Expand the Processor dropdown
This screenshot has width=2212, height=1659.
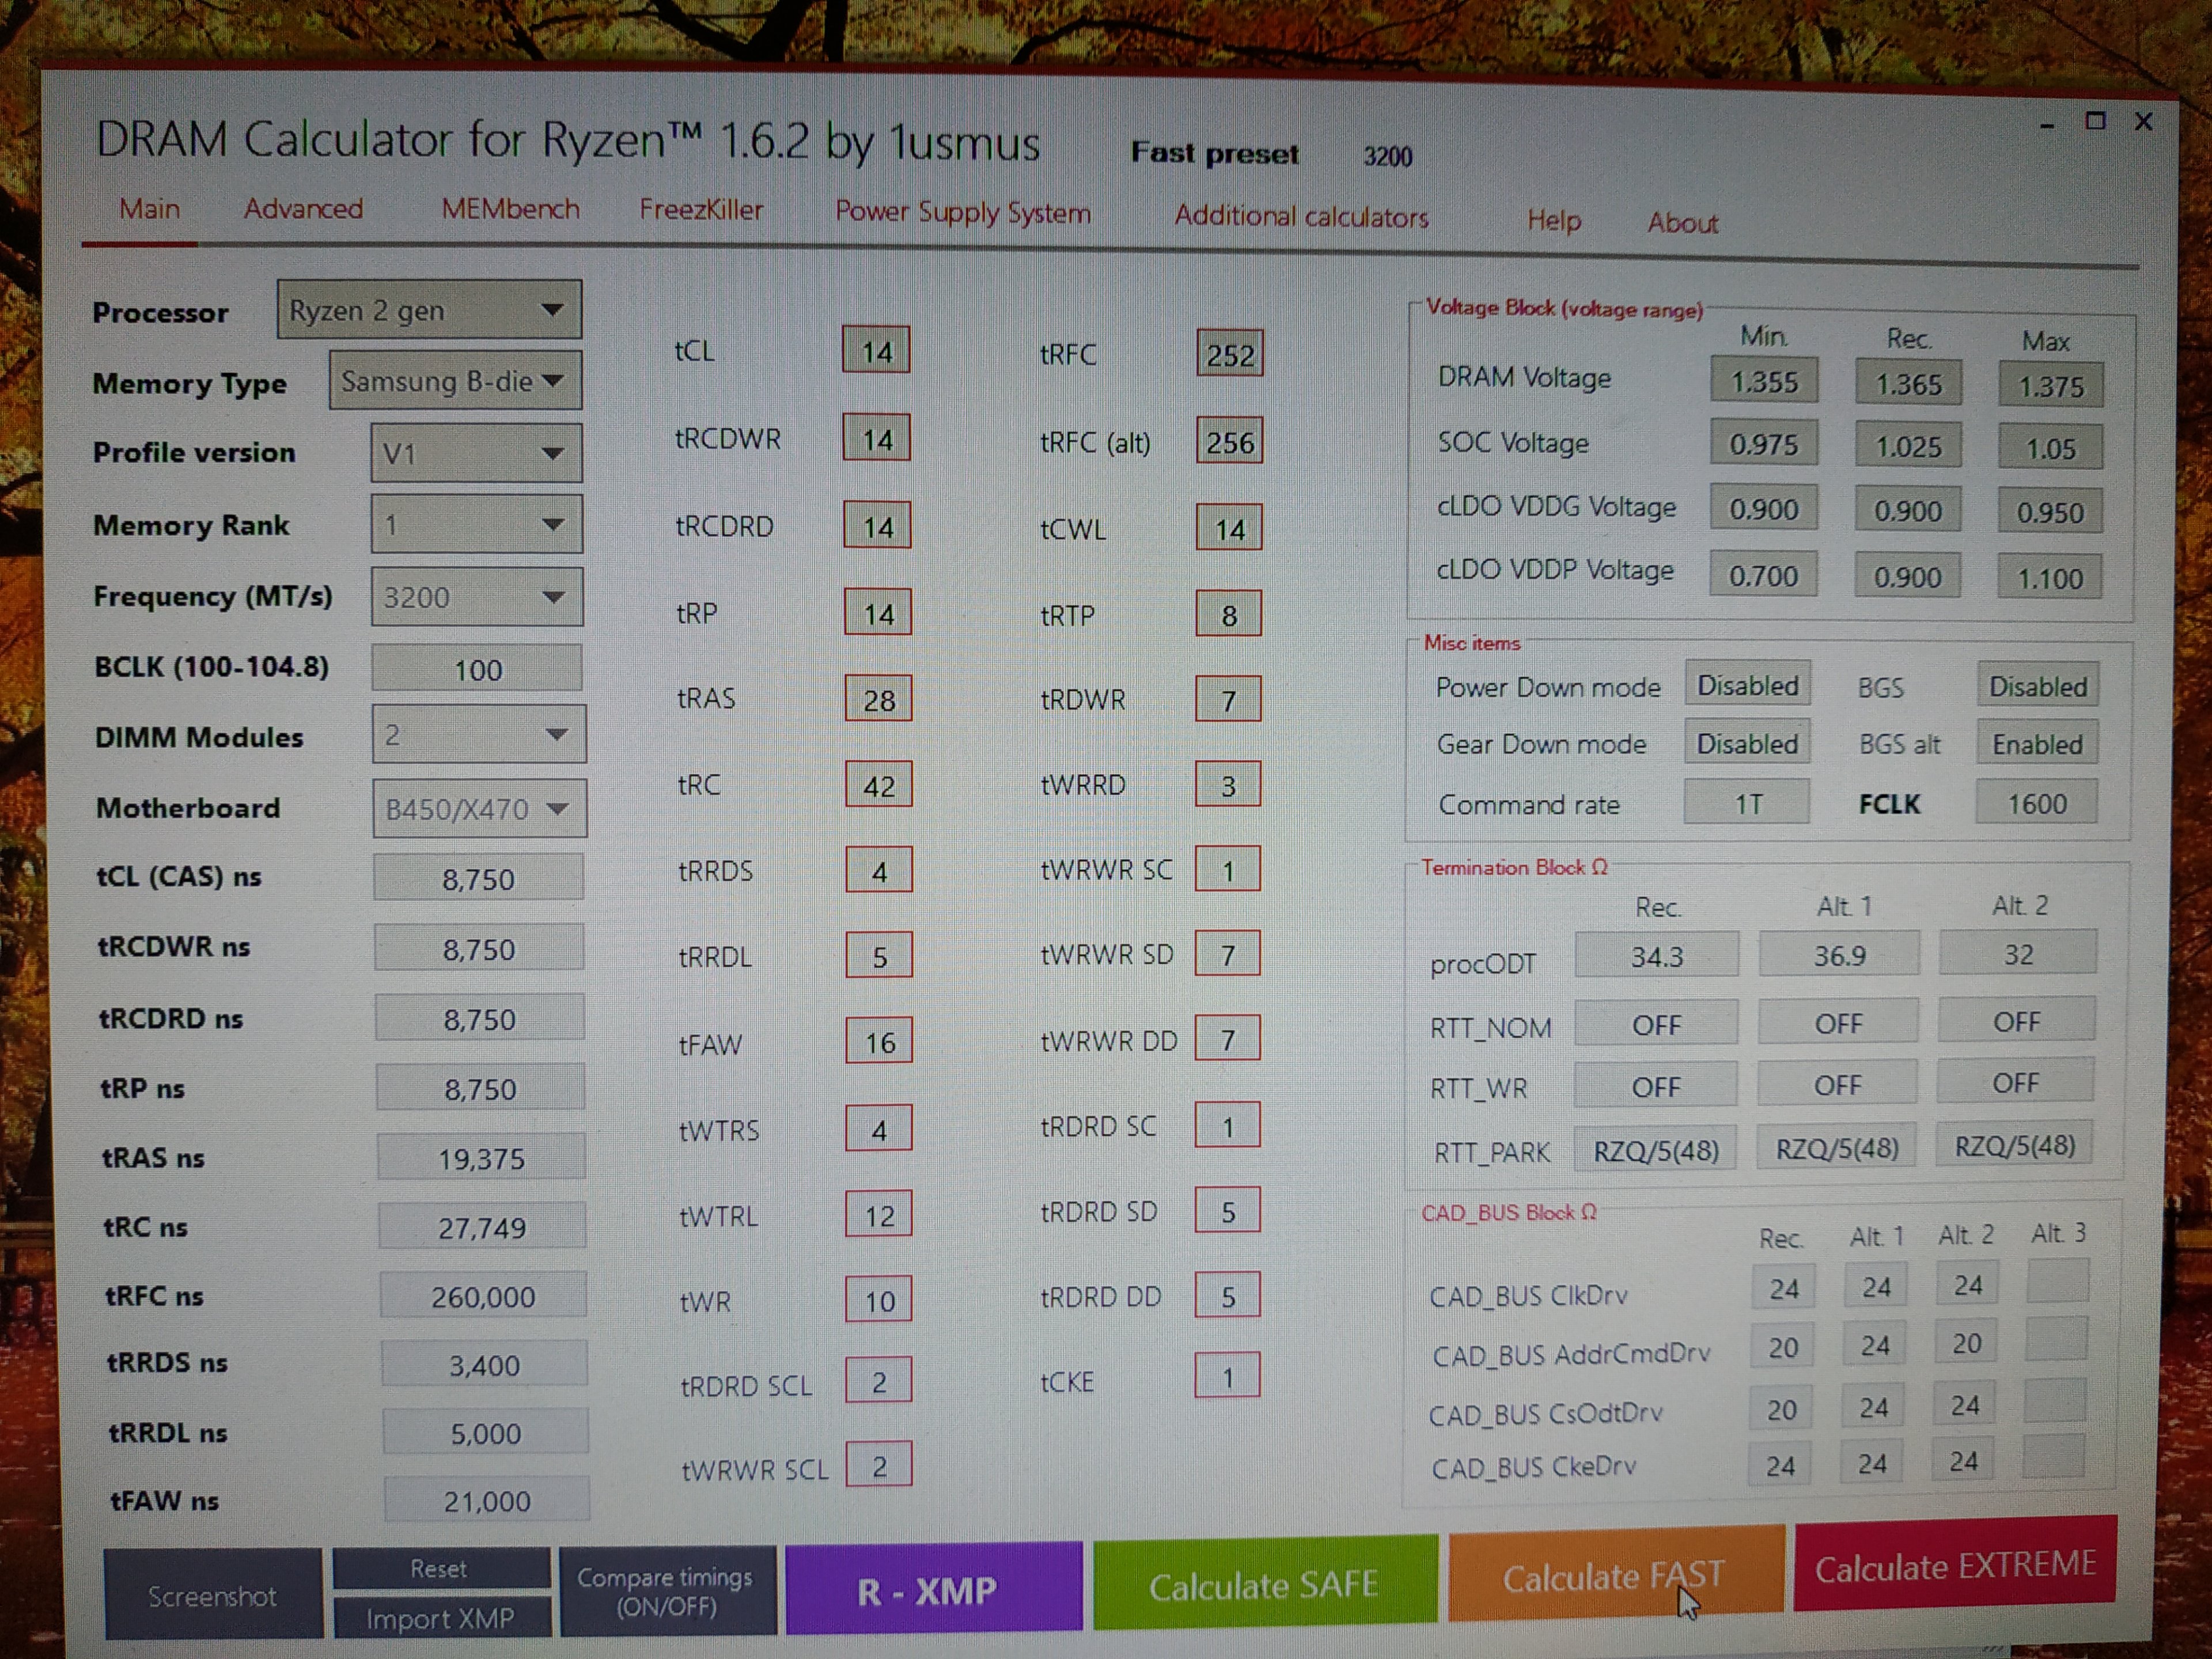[429, 310]
